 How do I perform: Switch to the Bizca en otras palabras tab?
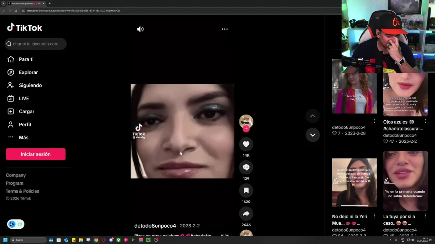pyautogui.click(x=27, y=3)
